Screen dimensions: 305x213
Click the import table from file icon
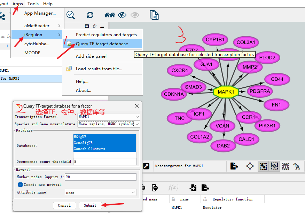click(193, 188)
